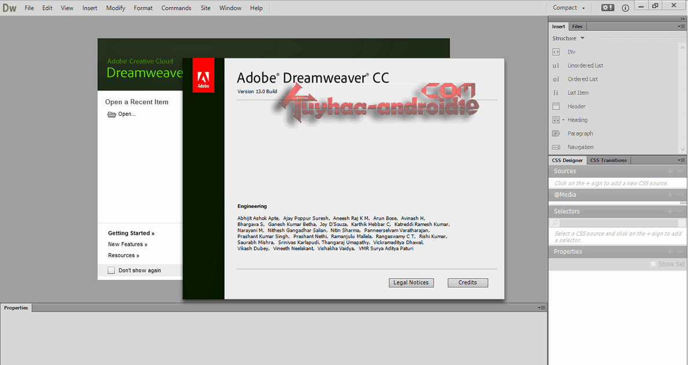Insert a Paragraph element

[580, 133]
